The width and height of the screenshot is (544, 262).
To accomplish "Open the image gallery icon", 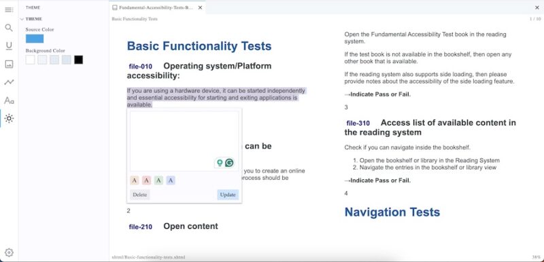I will pos(9,64).
